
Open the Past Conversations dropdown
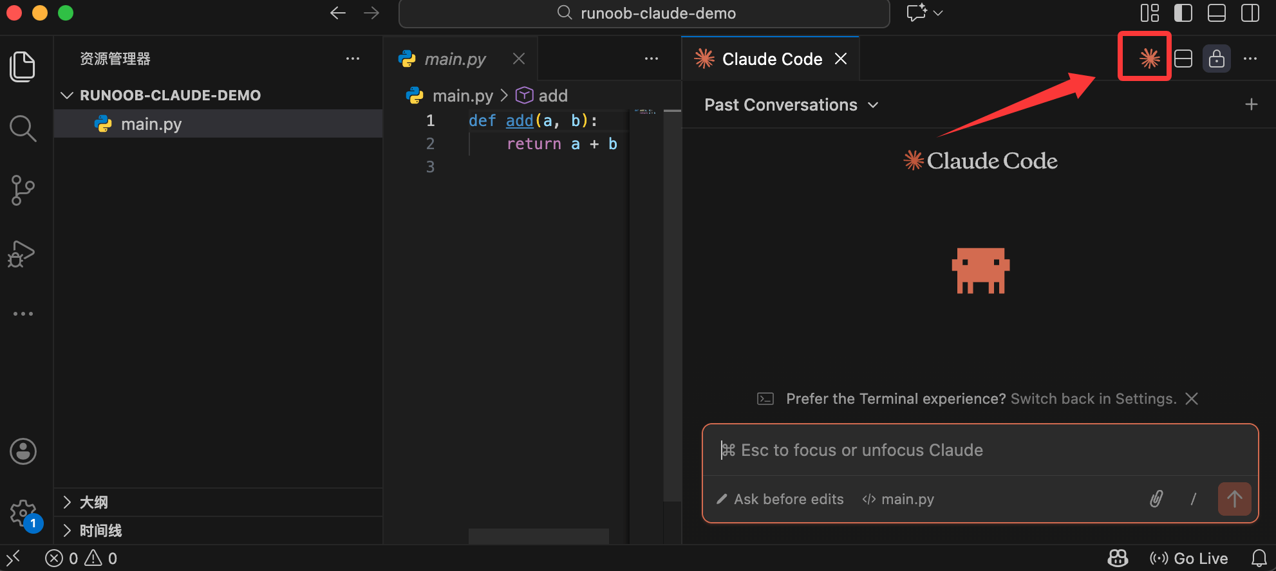pyautogui.click(x=791, y=105)
